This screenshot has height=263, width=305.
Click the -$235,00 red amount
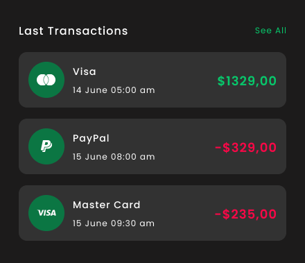pyautogui.click(x=245, y=214)
